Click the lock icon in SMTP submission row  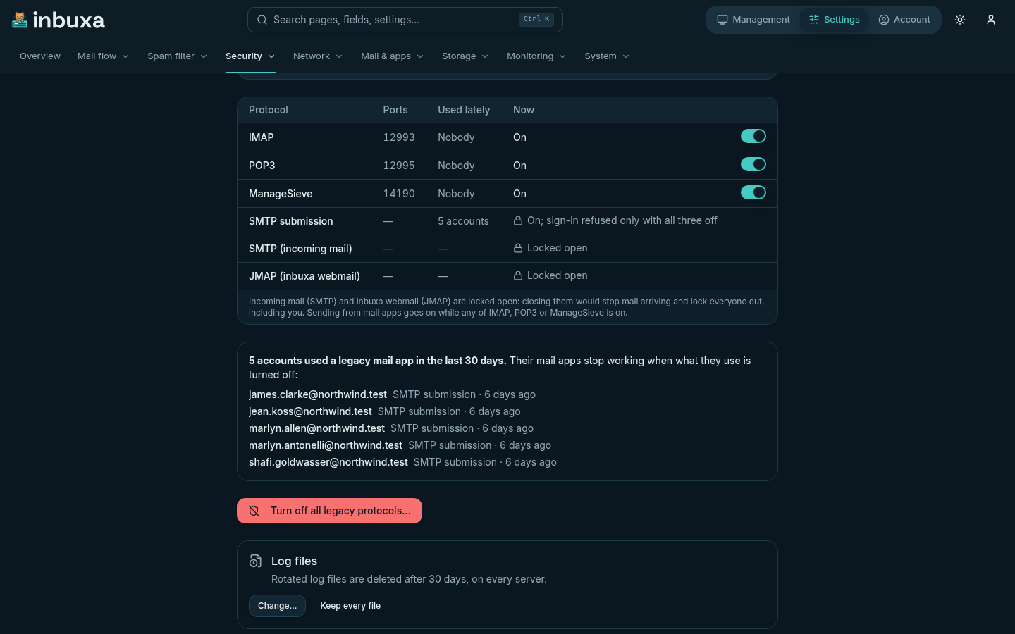[518, 220]
